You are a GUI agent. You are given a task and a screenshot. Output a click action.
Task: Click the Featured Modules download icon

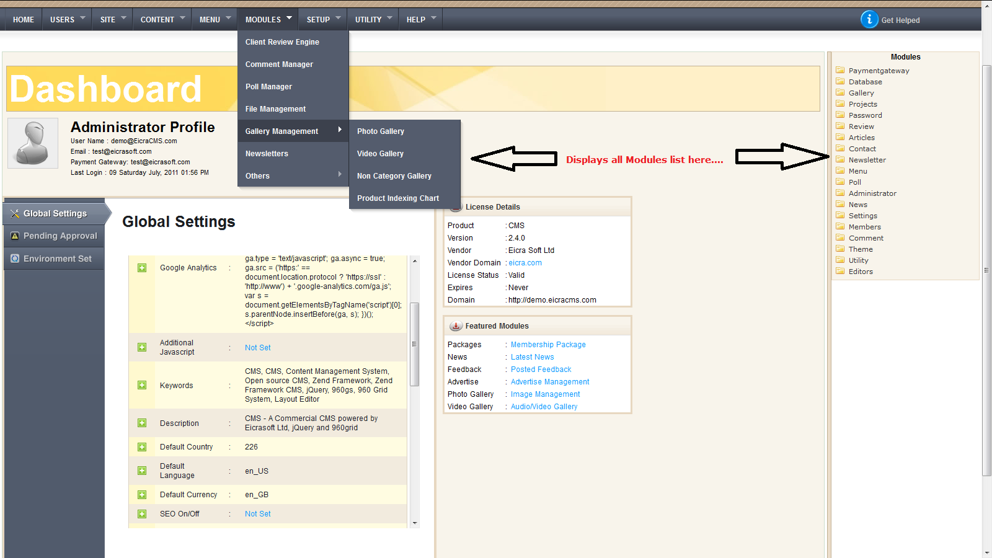pyautogui.click(x=456, y=326)
